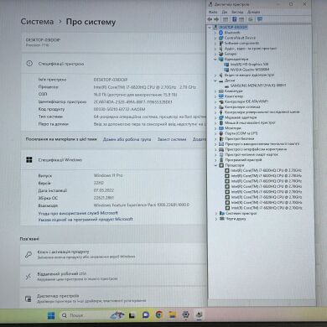Open the chat app on the taskbar
Viewport: 327px width, 327px height.
[146, 315]
